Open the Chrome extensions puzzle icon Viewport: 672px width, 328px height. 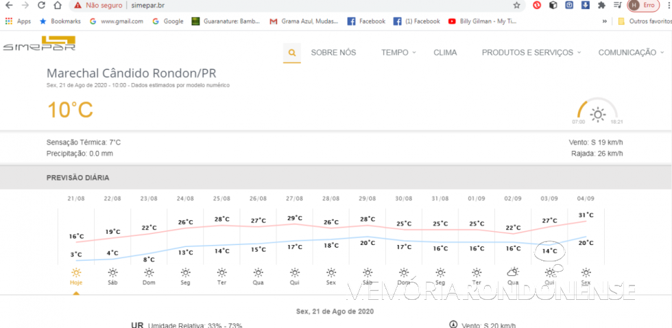(601, 5)
